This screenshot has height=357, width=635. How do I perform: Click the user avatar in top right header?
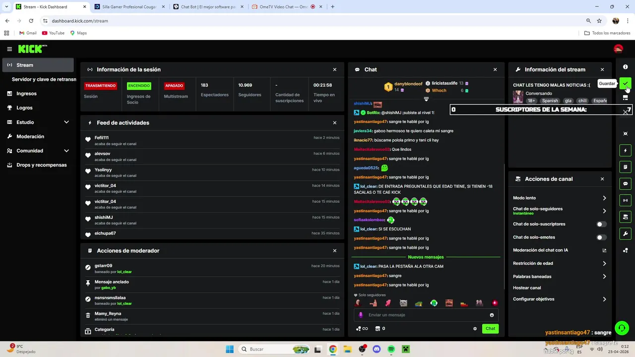[618, 49]
